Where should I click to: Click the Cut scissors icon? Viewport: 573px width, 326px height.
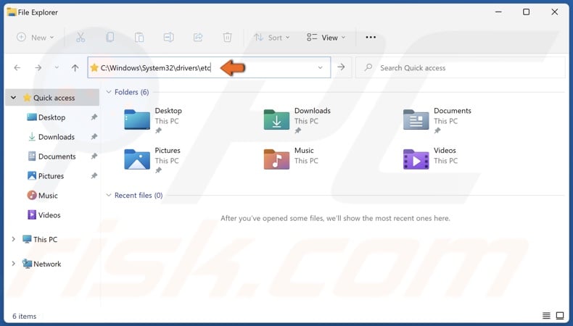point(81,37)
